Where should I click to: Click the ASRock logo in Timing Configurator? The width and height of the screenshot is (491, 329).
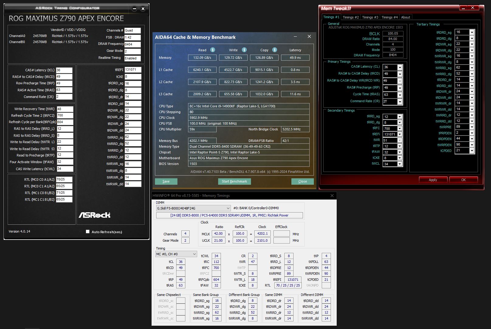click(x=94, y=215)
